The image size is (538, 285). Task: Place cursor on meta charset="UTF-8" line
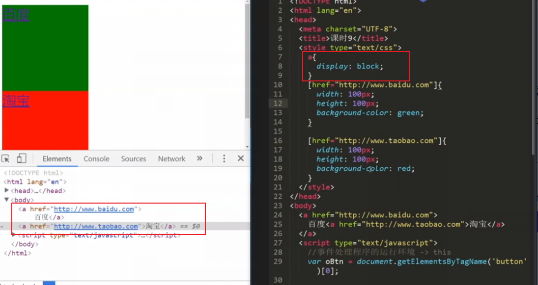(x=348, y=29)
